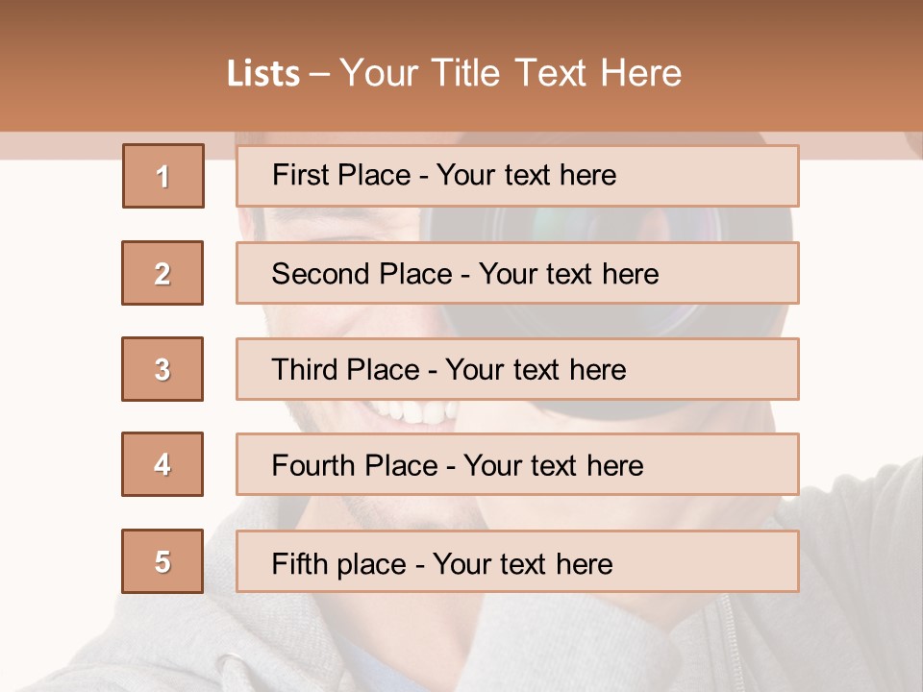The height and width of the screenshot is (692, 923).
Task: Click the "Fourth Place - Your text here" bar
Action: [x=517, y=465]
